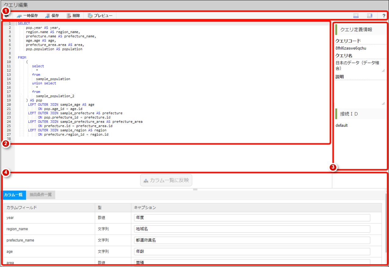Click the default connection ID text

pyautogui.click(x=341, y=125)
